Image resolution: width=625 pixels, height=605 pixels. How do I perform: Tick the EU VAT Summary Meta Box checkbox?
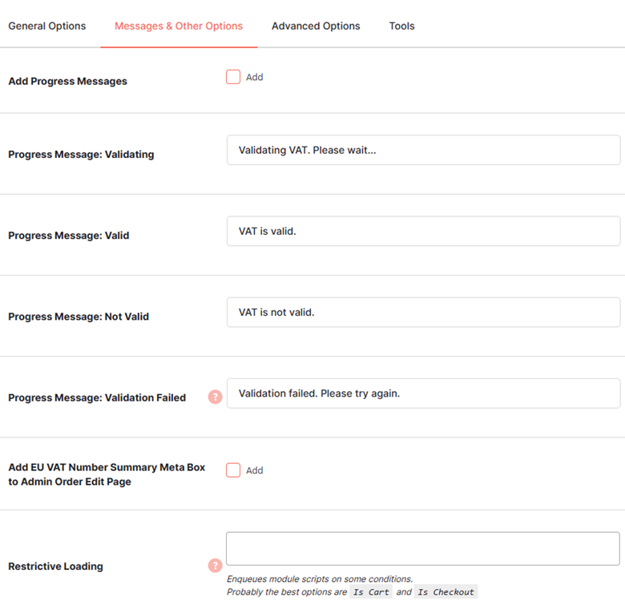[233, 470]
